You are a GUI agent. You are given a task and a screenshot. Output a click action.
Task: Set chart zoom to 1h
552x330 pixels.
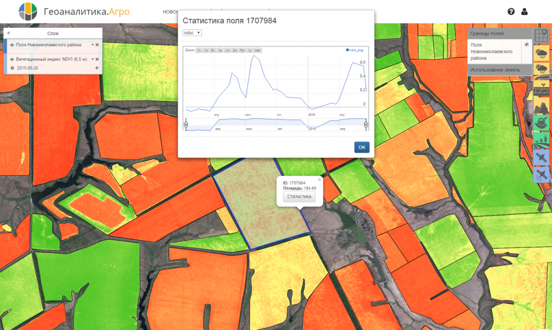point(199,50)
